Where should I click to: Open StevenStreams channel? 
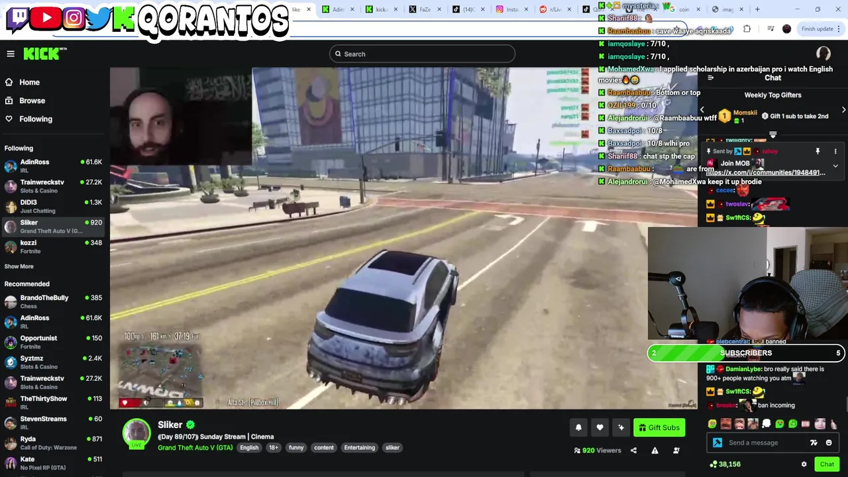(53, 422)
